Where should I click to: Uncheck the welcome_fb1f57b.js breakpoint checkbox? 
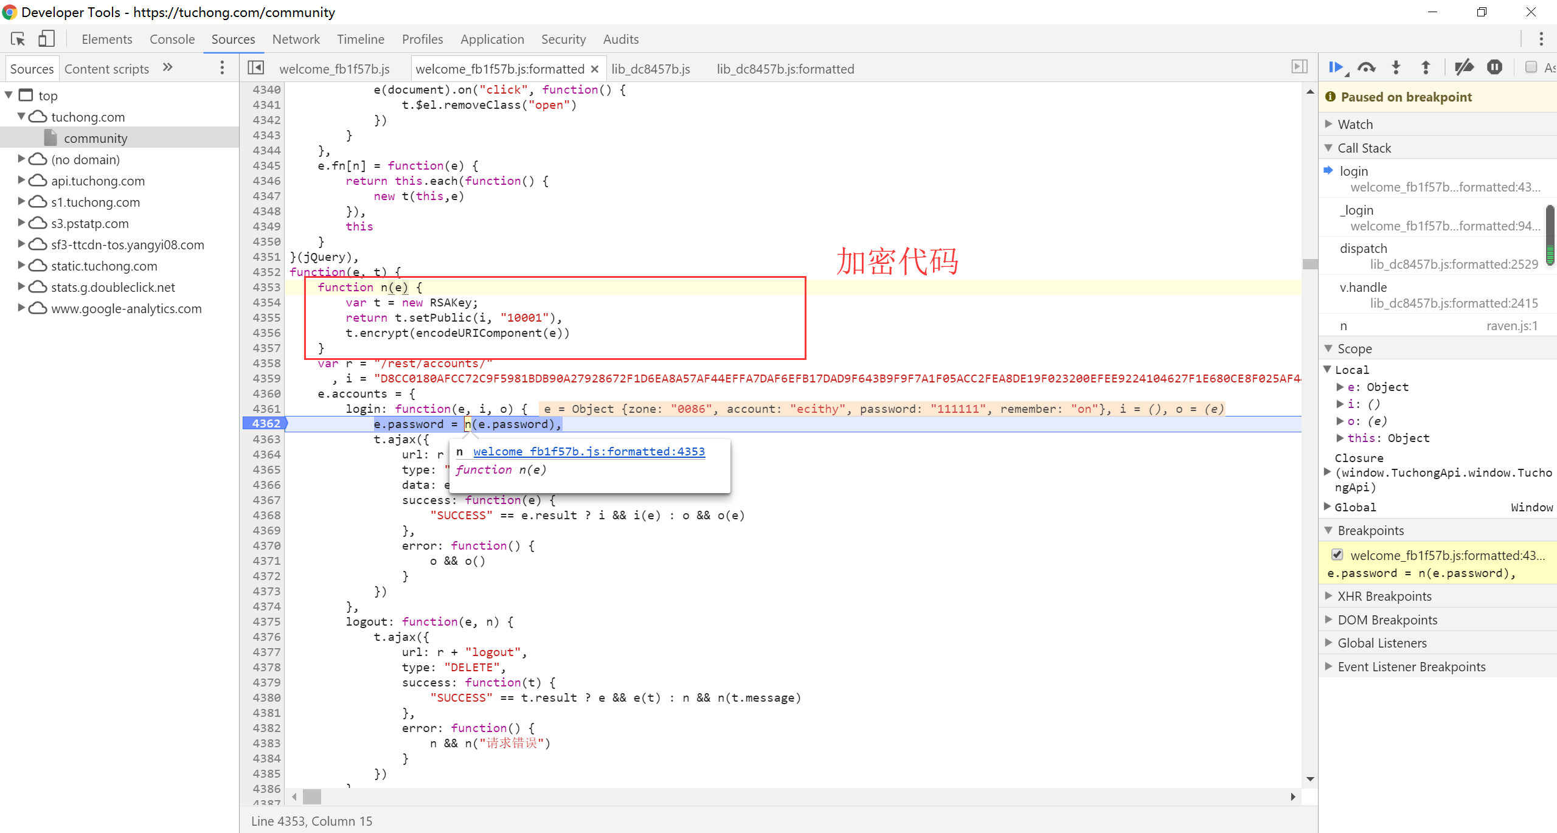coord(1337,555)
